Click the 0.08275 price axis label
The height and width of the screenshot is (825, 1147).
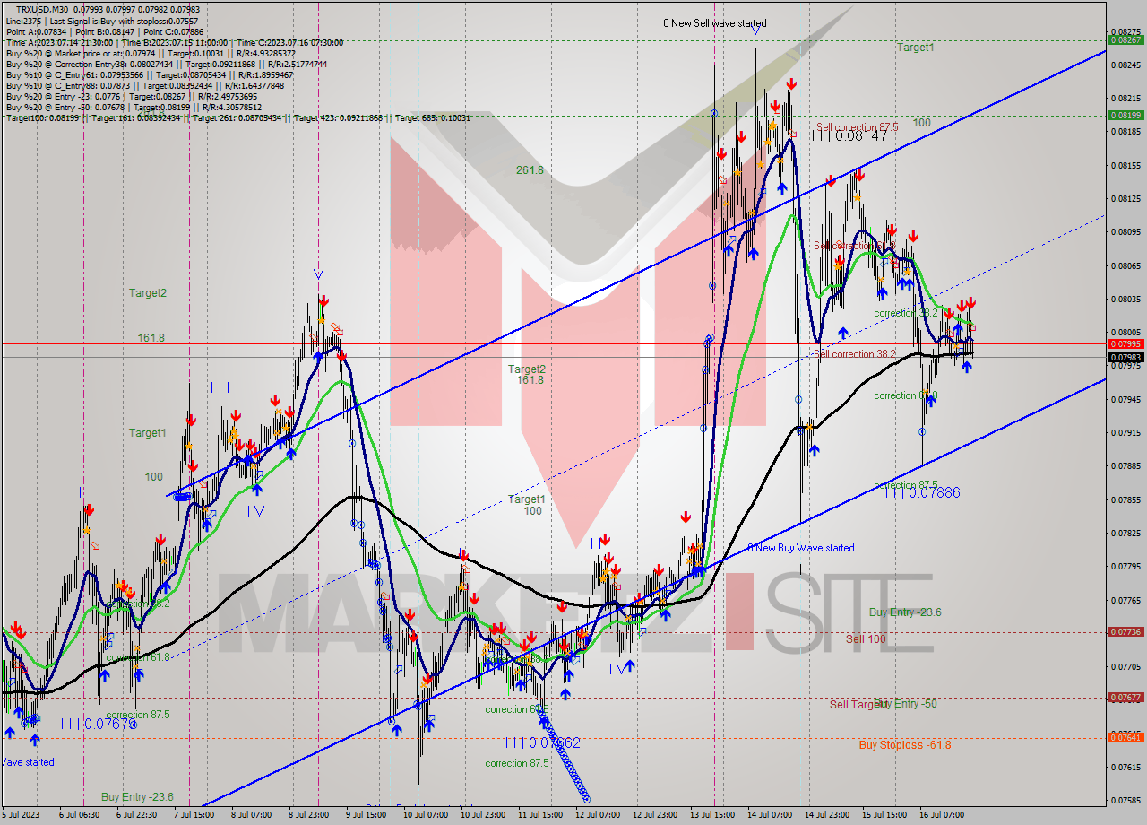point(1125,31)
